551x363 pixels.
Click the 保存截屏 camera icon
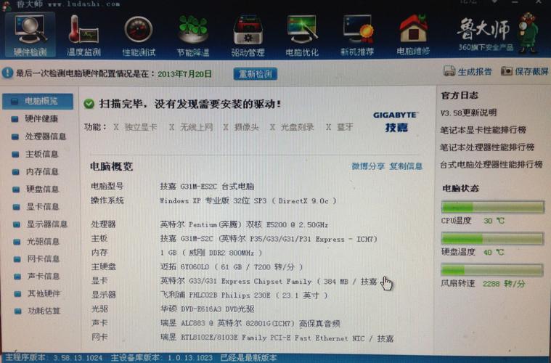click(x=506, y=71)
